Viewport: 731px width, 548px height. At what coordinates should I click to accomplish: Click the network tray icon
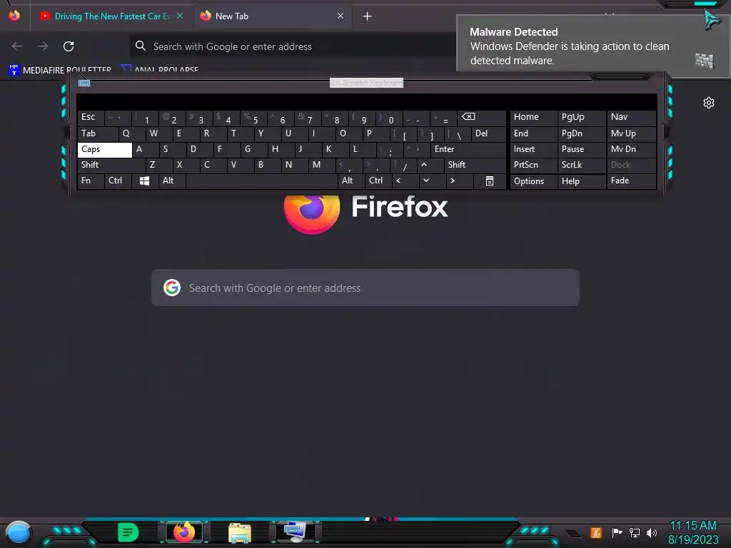tap(635, 532)
